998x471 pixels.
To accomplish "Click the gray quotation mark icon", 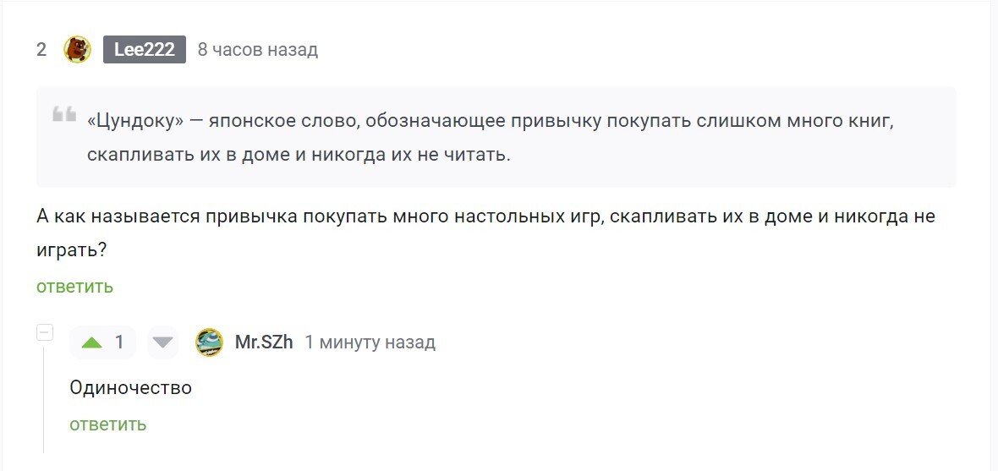I will [64, 114].
